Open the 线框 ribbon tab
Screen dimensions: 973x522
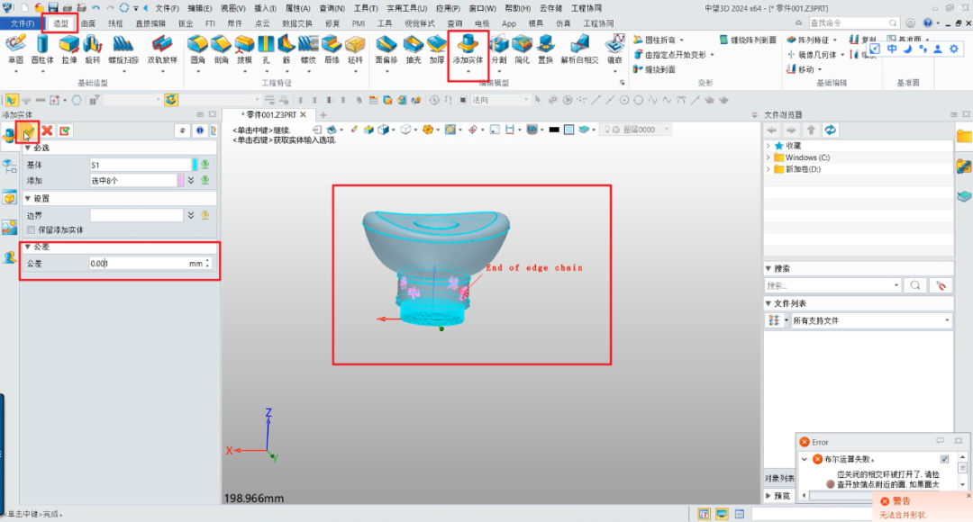click(x=115, y=23)
